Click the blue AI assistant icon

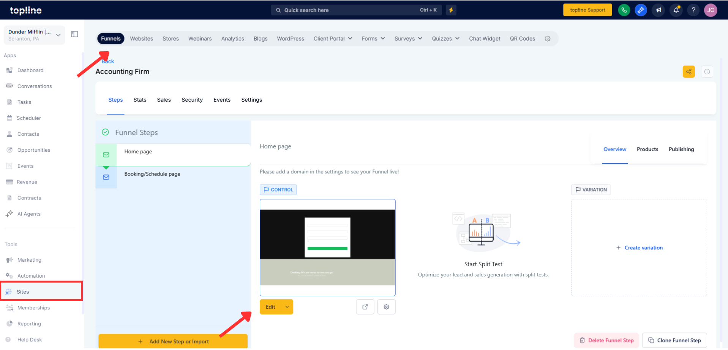(641, 10)
